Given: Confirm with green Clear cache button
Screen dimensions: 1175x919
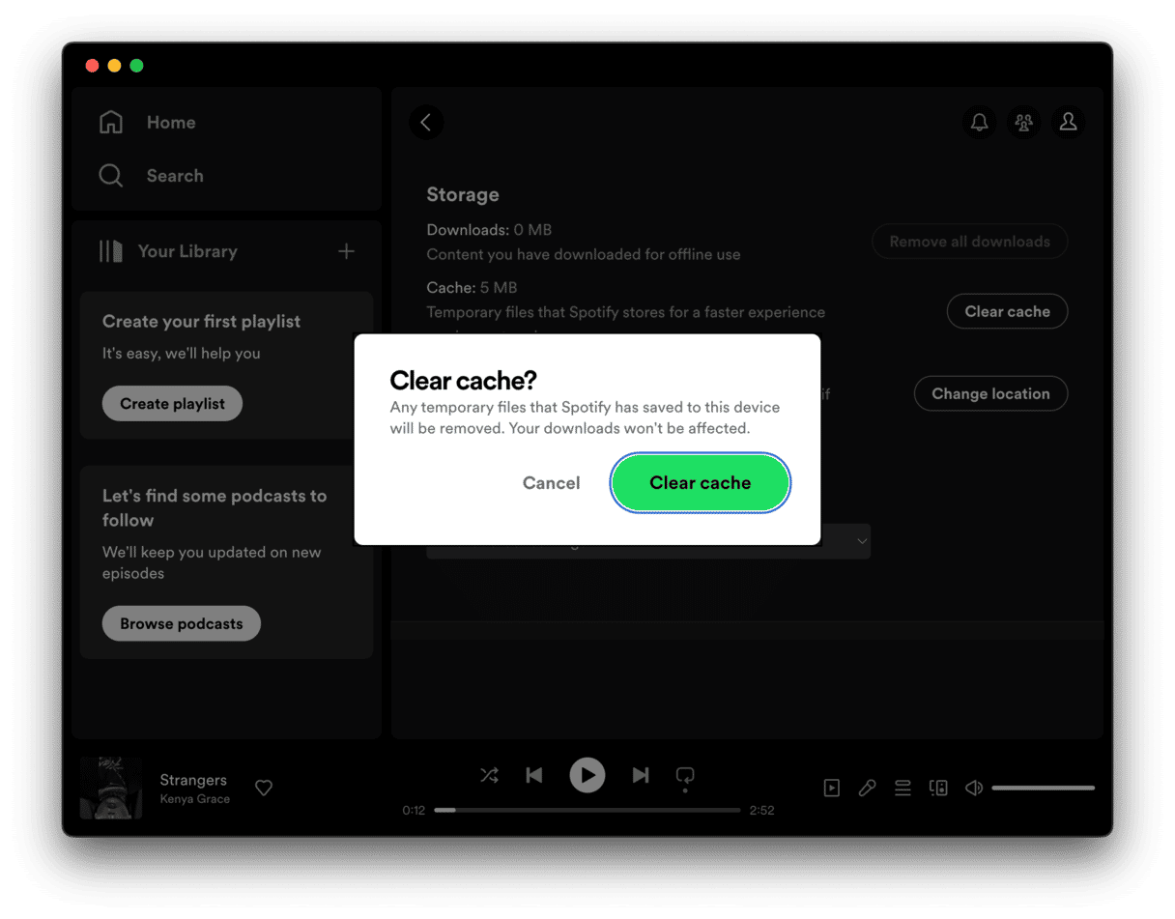Looking at the screenshot, I should click(x=700, y=483).
